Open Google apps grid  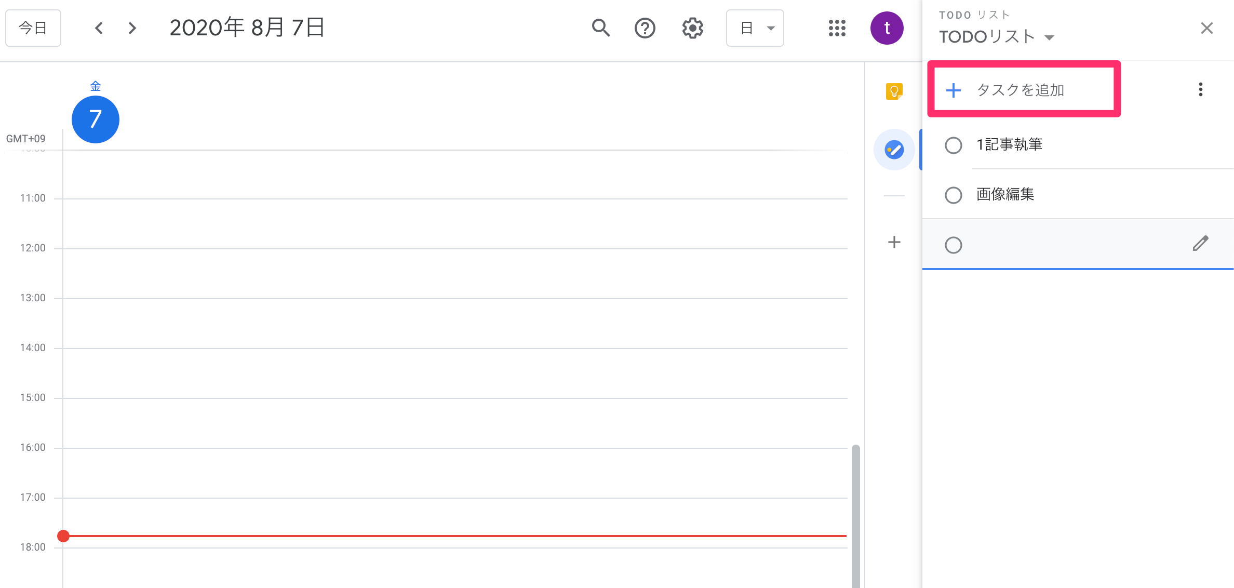pyautogui.click(x=837, y=28)
